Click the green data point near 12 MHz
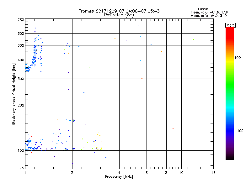The image size is (251, 188). 194,39
